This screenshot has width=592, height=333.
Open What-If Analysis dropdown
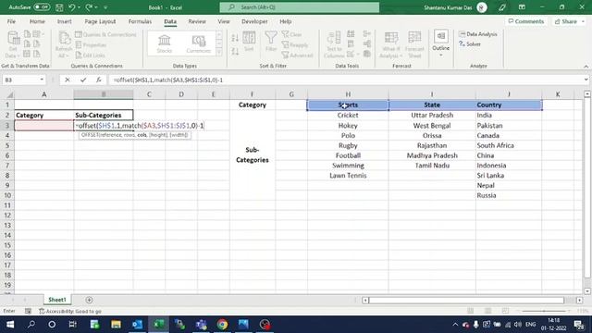(x=391, y=44)
